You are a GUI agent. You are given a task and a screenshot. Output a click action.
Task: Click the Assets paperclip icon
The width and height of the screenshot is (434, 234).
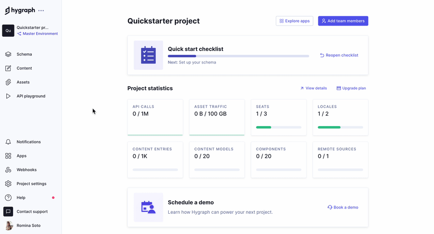click(8, 82)
